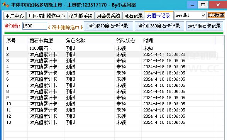
Task: Click the BUG反馈 button
Action: (216, 15)
